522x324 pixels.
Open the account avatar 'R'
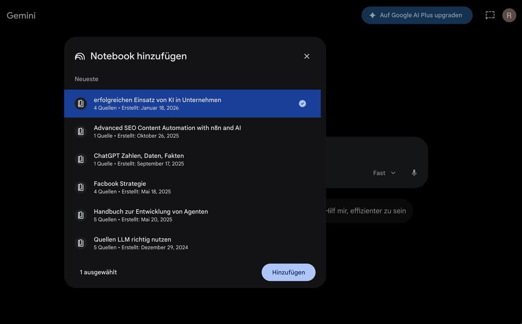509,15
